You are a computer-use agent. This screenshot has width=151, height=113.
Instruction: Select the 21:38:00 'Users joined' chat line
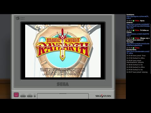click(x=135, y=62)
